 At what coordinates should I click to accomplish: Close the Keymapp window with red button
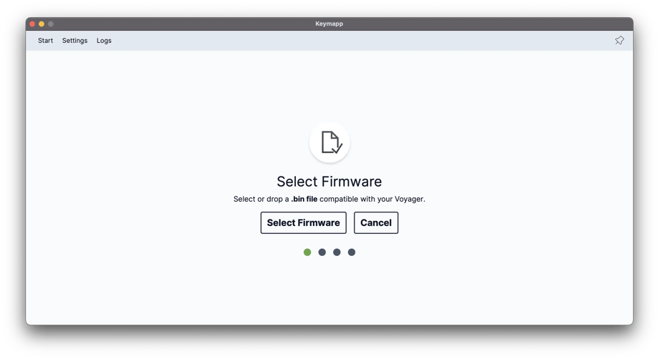[x=32, y=24]
